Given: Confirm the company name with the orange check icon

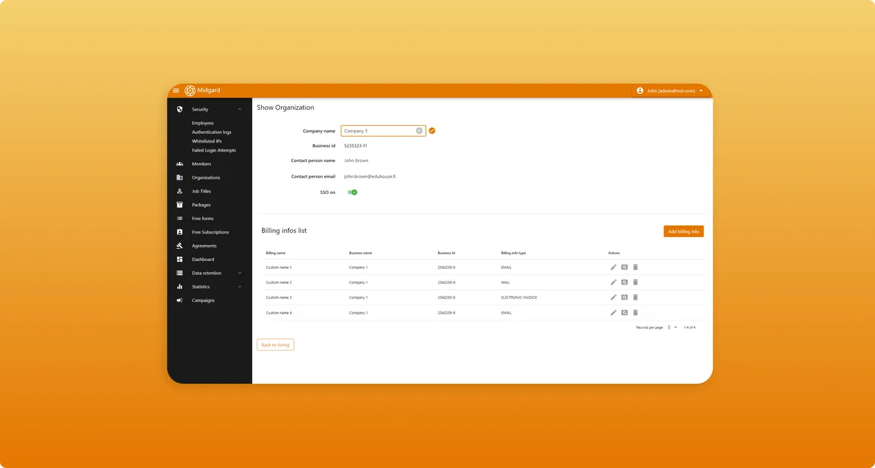Looking at the screenshot, I should click(x=432, y=131).
